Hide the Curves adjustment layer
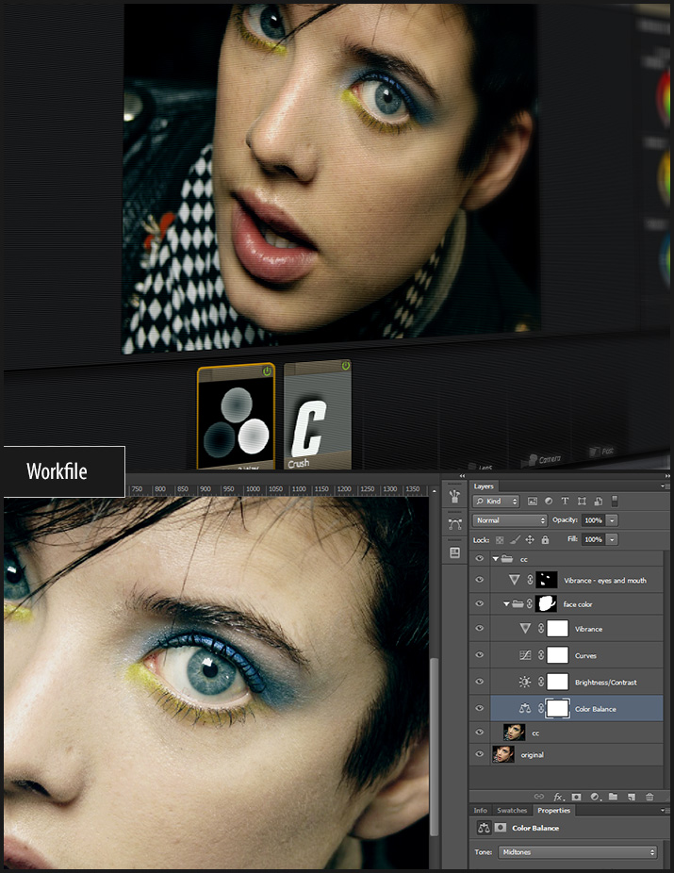 (x=480, y=655)
